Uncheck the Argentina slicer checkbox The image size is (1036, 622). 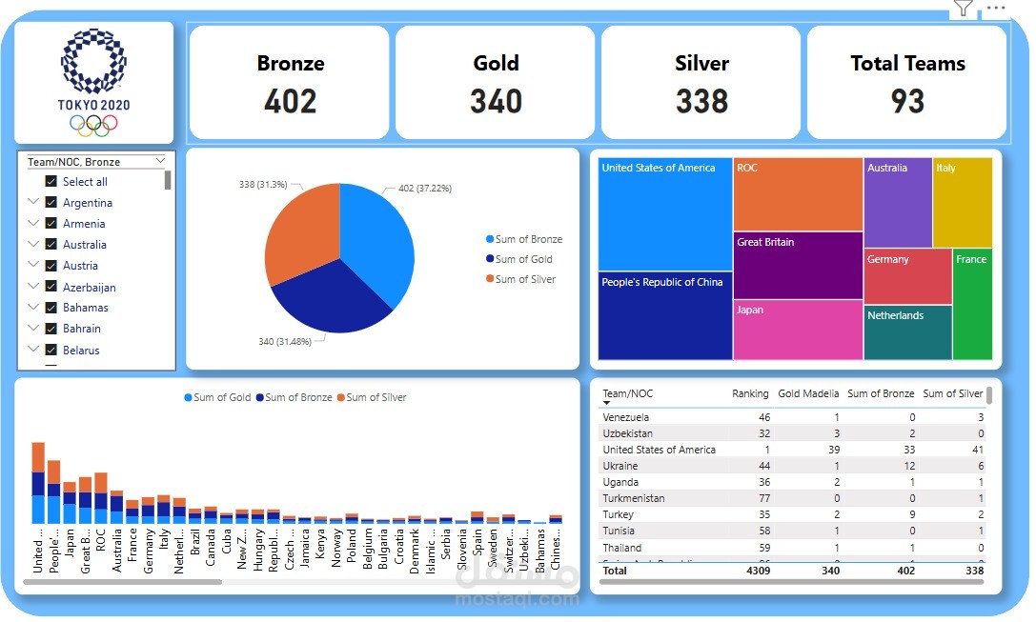49,202
